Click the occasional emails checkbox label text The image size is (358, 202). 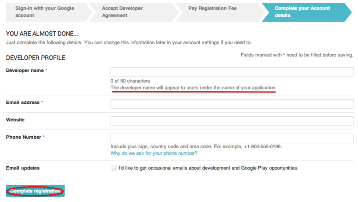(x=208, y=168)
